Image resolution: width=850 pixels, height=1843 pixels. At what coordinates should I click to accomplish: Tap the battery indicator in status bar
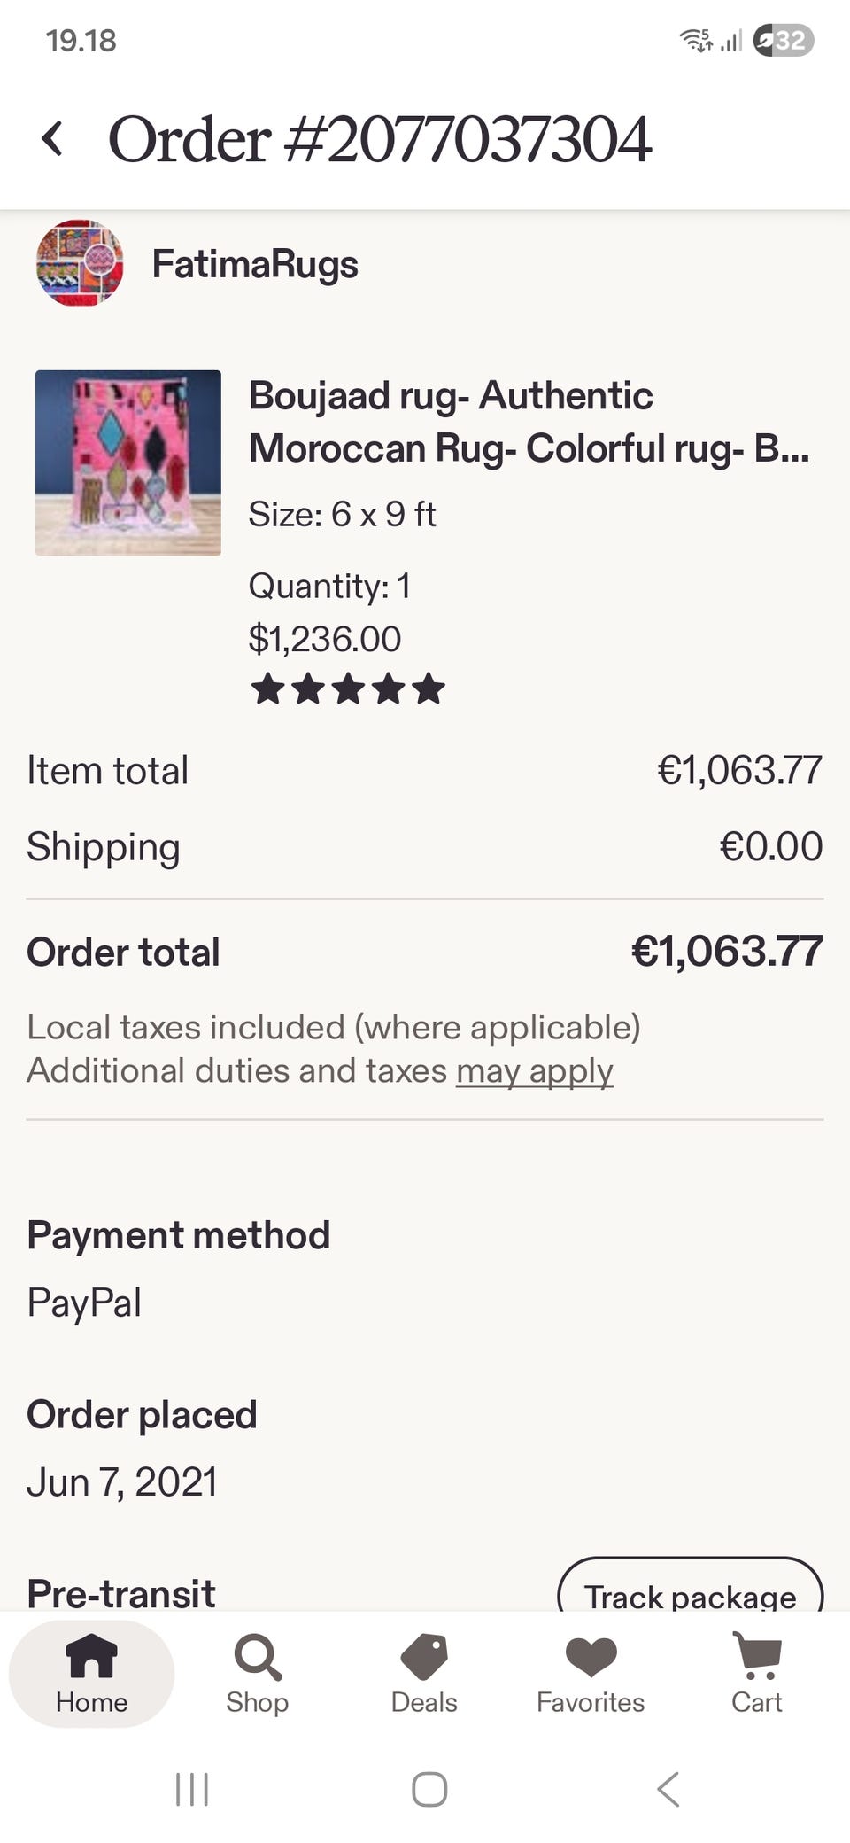[783, 41]
